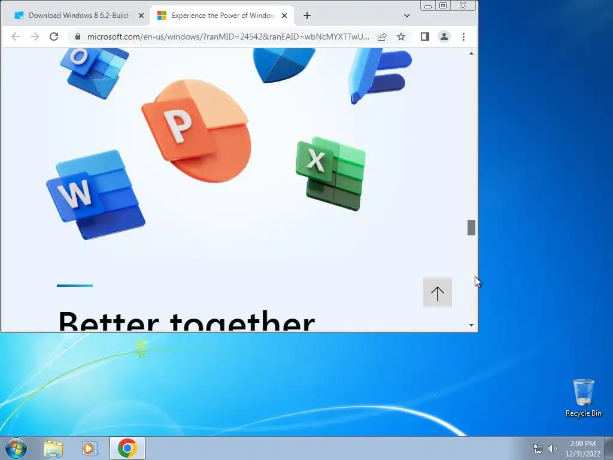Click the PowerPoint icon graphic
This screenshot has width=613, height=460.
(x=196, y=131)
